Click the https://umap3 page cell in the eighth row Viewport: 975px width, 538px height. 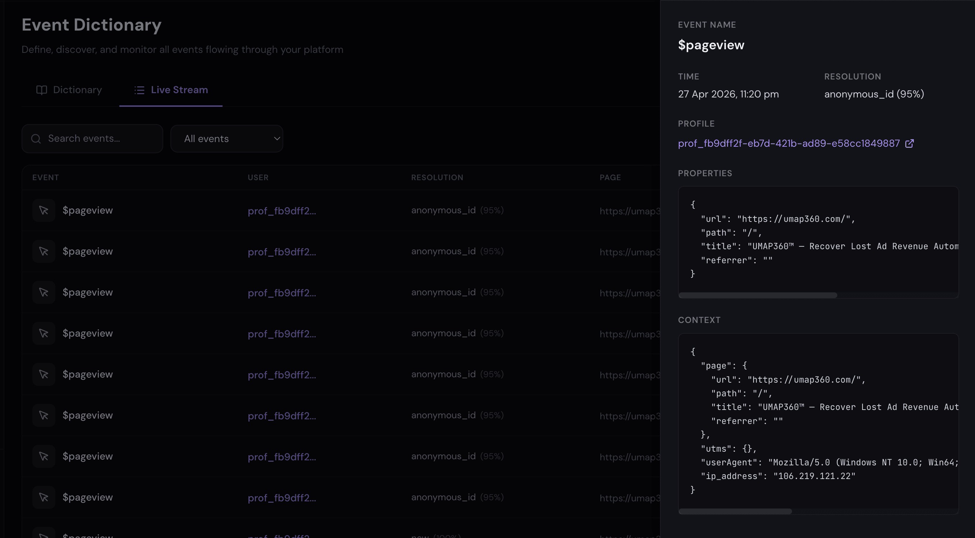tap(630, 498)
